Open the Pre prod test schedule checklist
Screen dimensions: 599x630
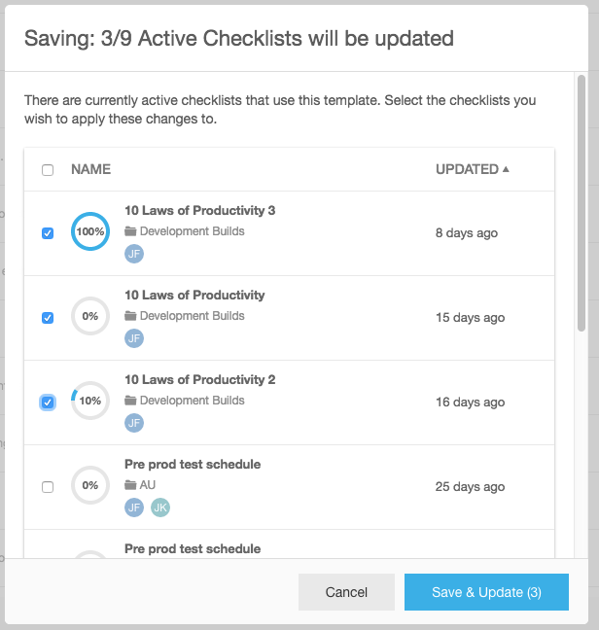click(x=193, y=465)
